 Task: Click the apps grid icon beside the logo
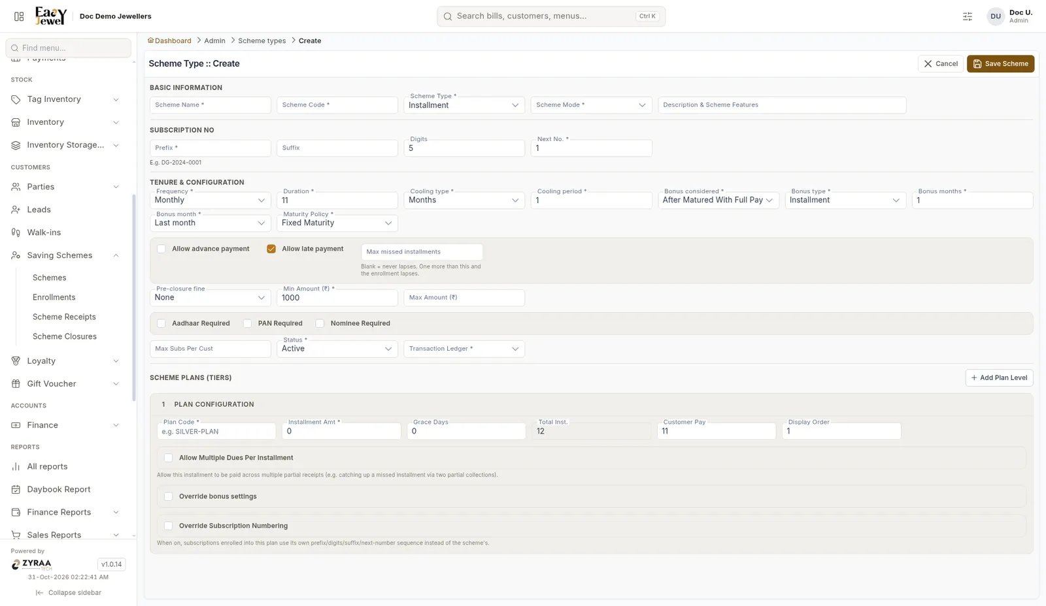[19, 16]
